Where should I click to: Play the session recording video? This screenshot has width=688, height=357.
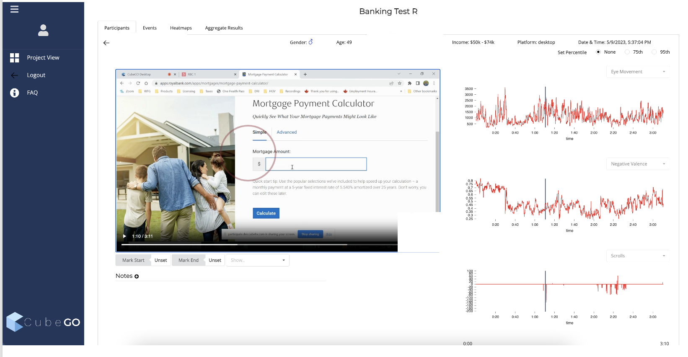click(x=124, y=236)
